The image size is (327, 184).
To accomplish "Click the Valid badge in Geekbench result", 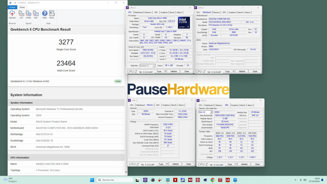I will [118, 81].
